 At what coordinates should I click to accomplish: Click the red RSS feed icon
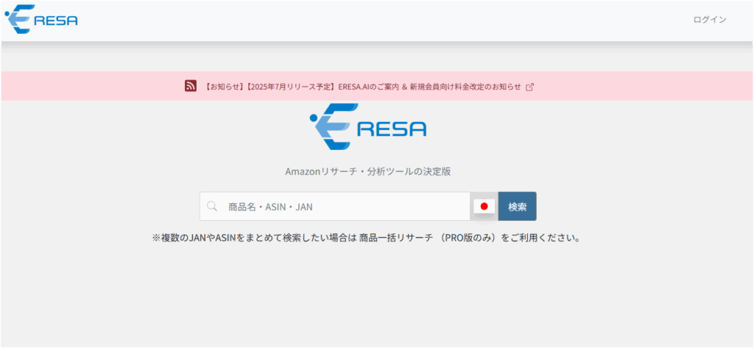click(x=191, y=86)
